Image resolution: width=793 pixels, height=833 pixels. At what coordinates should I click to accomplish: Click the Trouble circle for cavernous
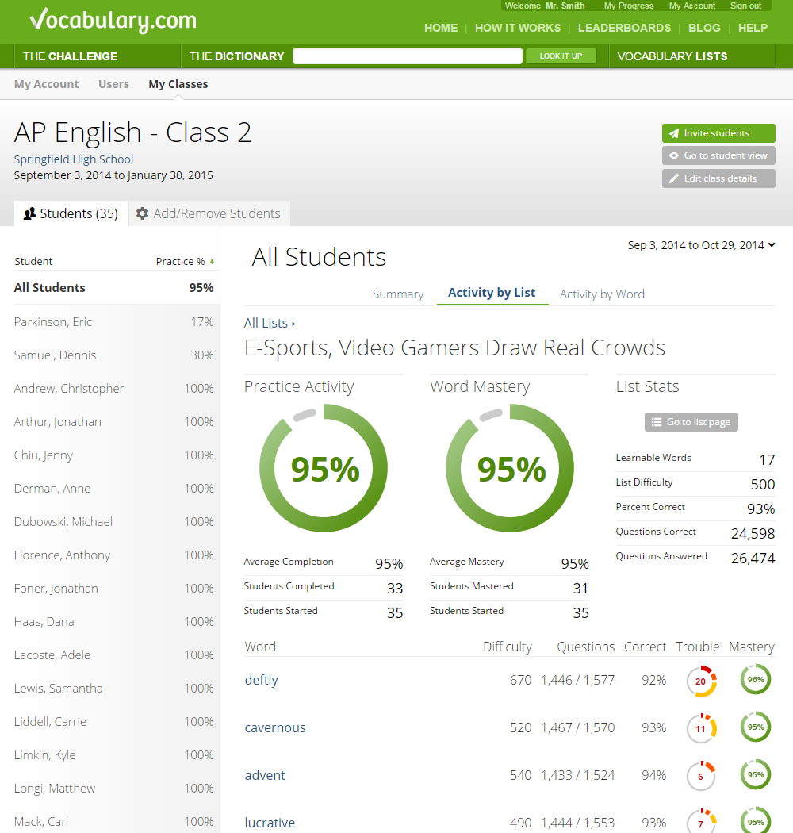pyautogui.click(x=701, y=729)
